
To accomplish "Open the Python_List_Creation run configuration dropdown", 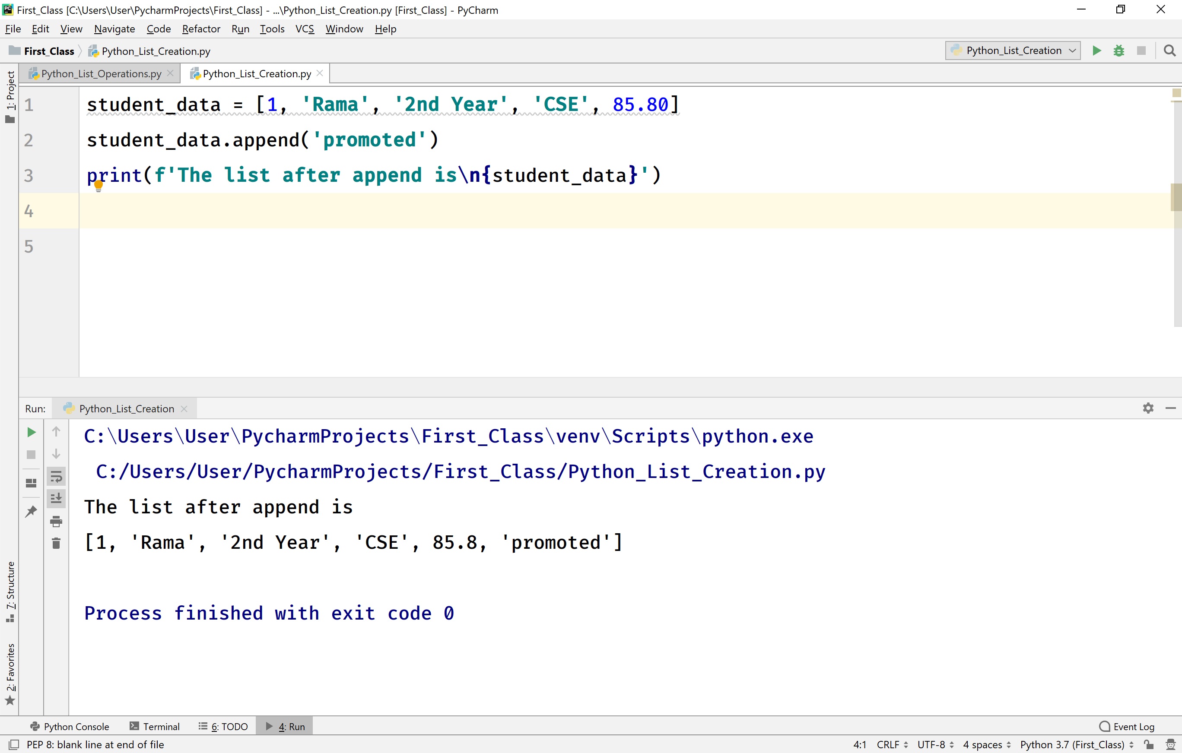I will pos(1012,50).
